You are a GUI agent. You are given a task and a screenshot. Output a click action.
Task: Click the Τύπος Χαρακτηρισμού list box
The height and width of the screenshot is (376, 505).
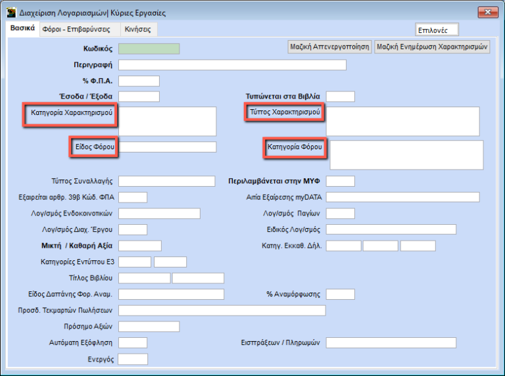[x=402, y=121]
